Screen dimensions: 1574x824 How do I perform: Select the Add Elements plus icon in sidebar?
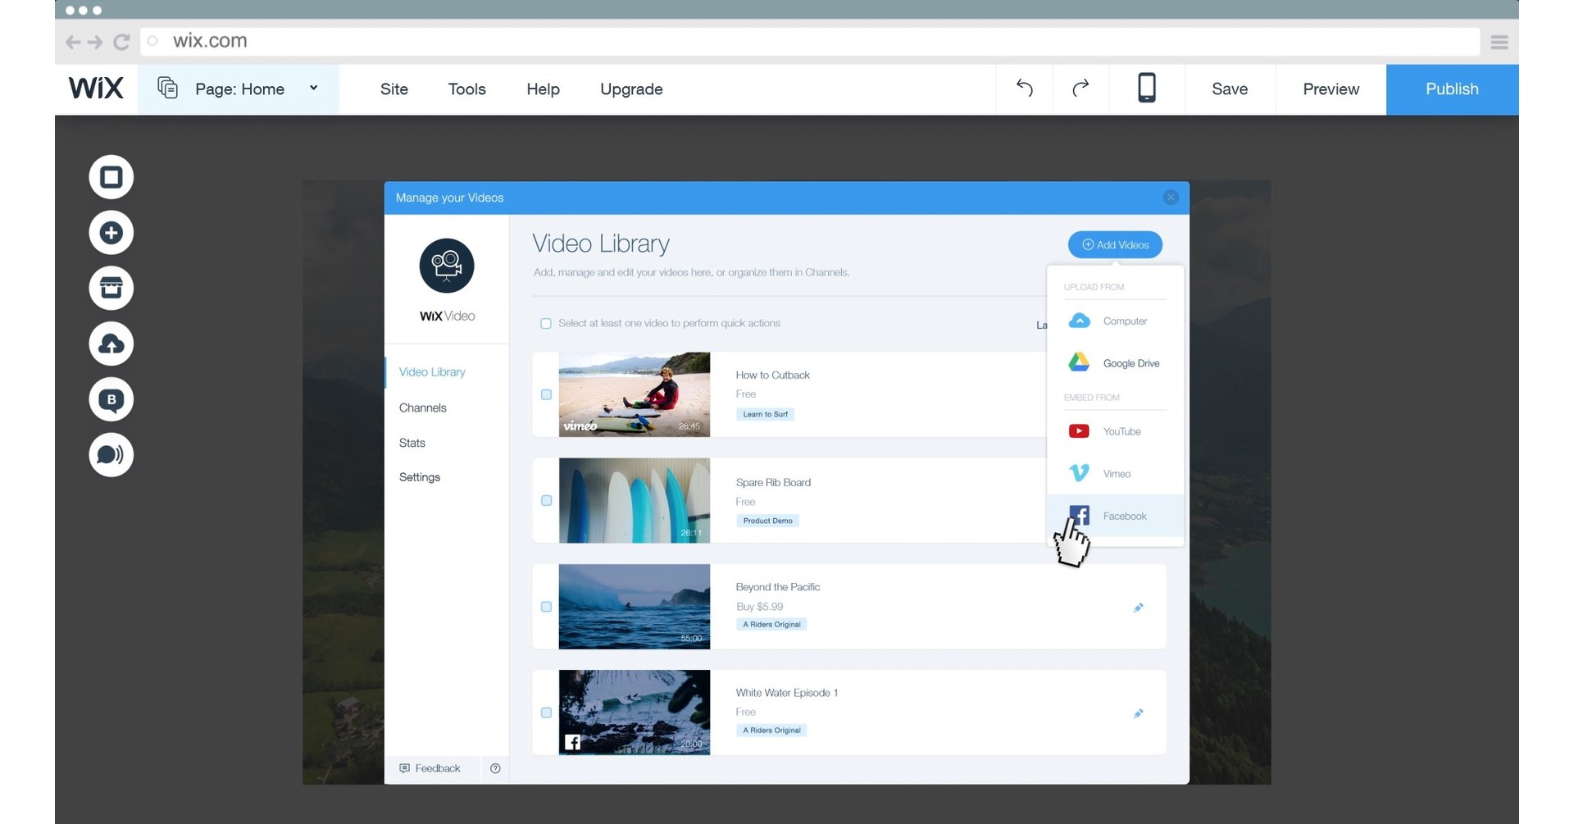click(x=111, y=232)
